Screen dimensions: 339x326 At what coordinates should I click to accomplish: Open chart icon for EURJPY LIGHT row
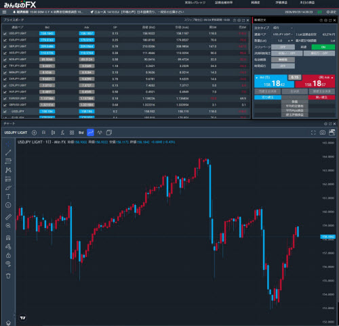tap(5, 40)
